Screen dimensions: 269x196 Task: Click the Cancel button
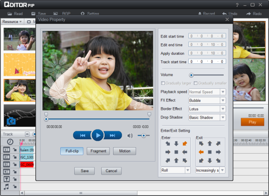tap(112, 171)
